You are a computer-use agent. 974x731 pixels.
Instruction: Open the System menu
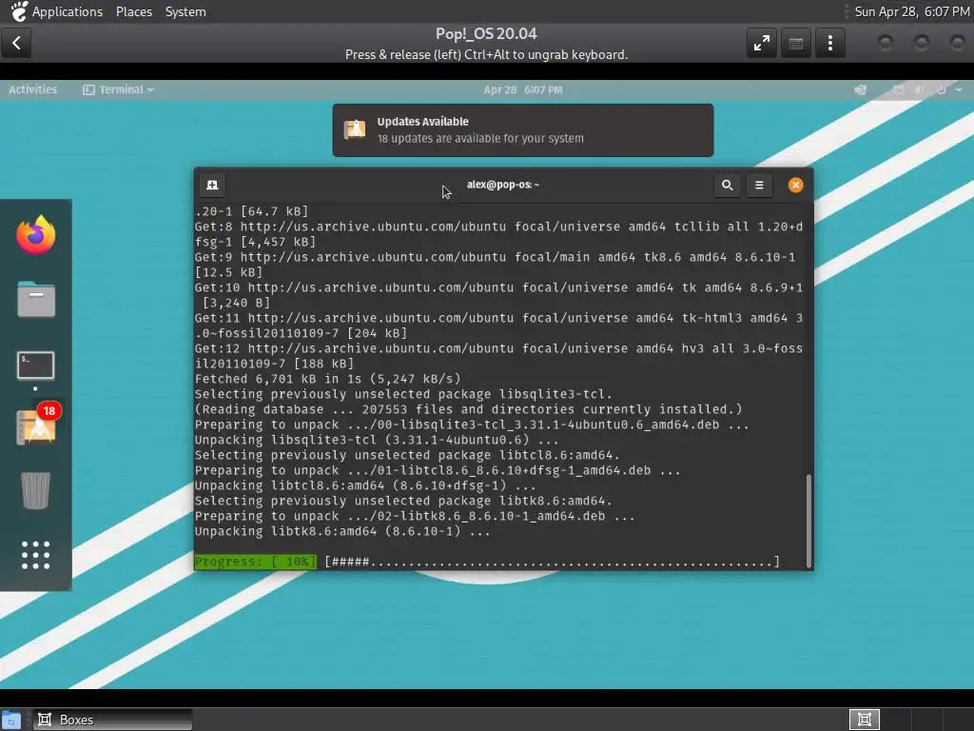[185, 11]
